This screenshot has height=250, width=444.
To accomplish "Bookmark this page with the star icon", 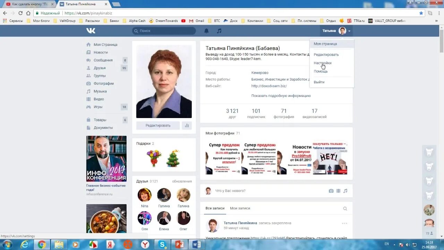I will 421,13.
